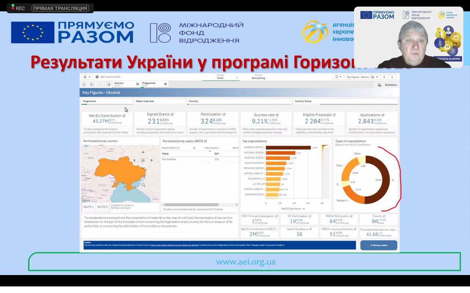
Task: Switch to the Storytelling tab
Action: (x=258, y=77)
